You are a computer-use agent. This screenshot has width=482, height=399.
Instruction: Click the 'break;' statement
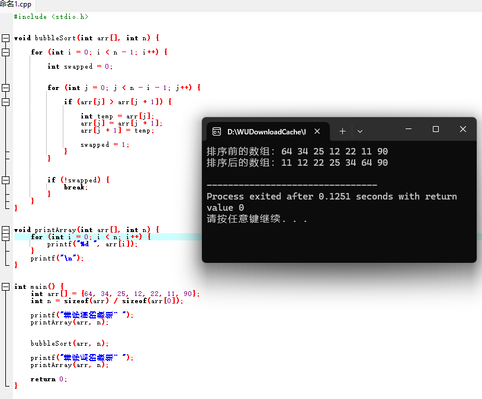76,187
